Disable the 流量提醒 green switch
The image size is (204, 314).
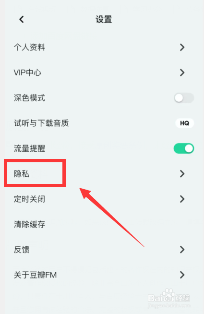tap(184, 148)
